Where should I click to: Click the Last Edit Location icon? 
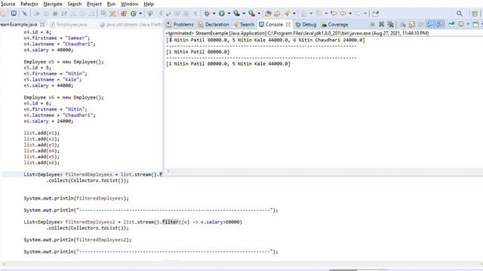(x=334, y=14)
